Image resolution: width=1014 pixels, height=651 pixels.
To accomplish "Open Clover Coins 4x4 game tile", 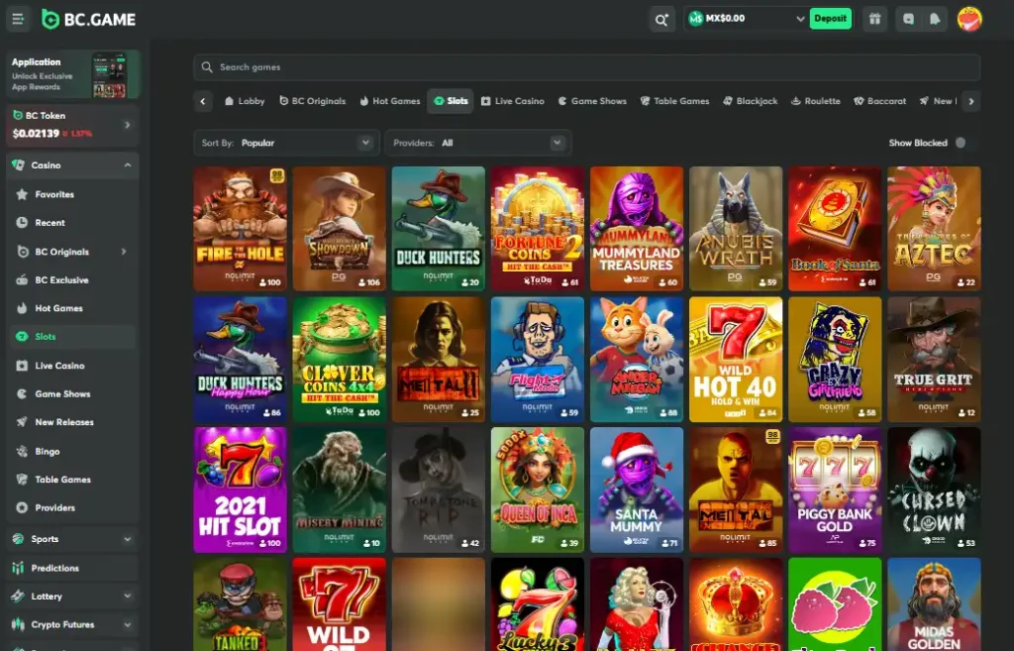I will 339,359.
